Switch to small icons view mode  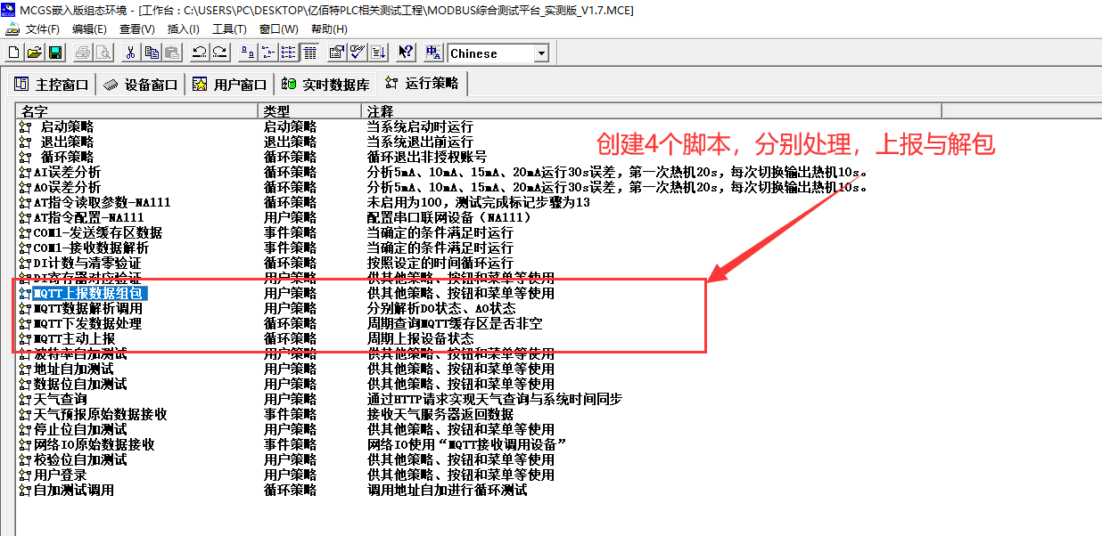coord(269,53)
